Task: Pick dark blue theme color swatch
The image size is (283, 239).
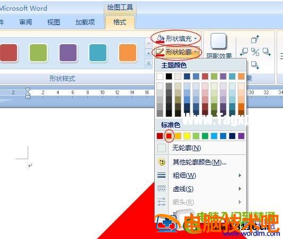Action: (187, 76)
